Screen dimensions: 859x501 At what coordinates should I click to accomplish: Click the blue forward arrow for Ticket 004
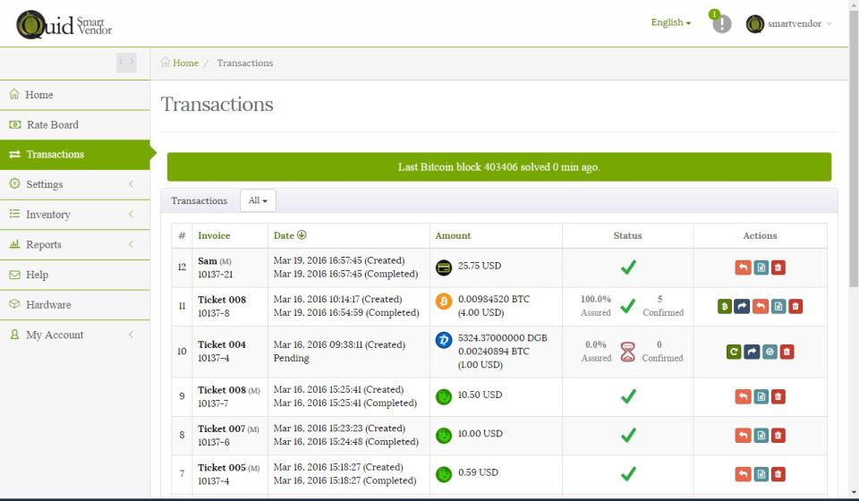(x=752, y=352)
